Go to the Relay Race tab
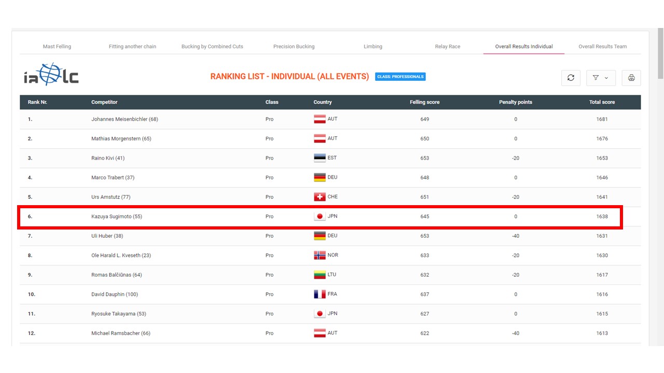This screenshot has height=373, width=664. tap(447, 47)
